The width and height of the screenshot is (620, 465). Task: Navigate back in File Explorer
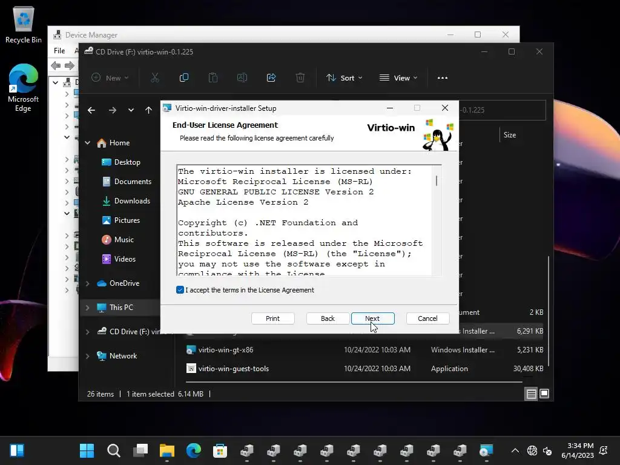coord(91,110)
